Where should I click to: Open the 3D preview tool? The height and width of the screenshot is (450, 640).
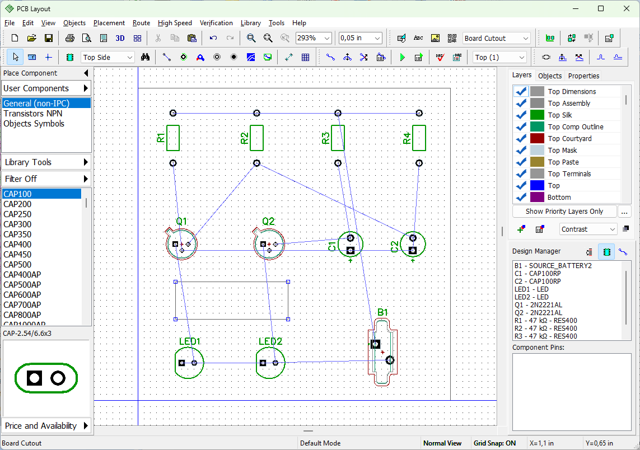click(x=120, y=38)
